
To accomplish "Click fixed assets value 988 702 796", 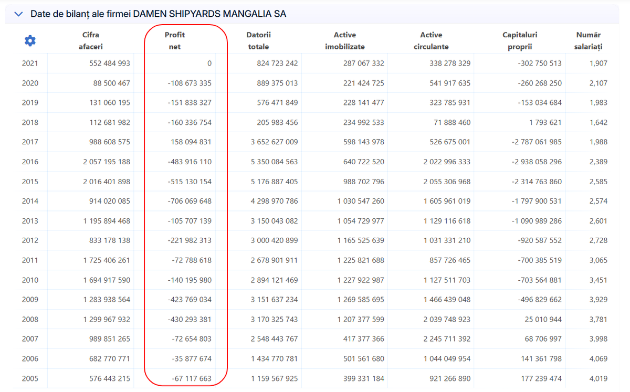I will [x=363, y=182].
